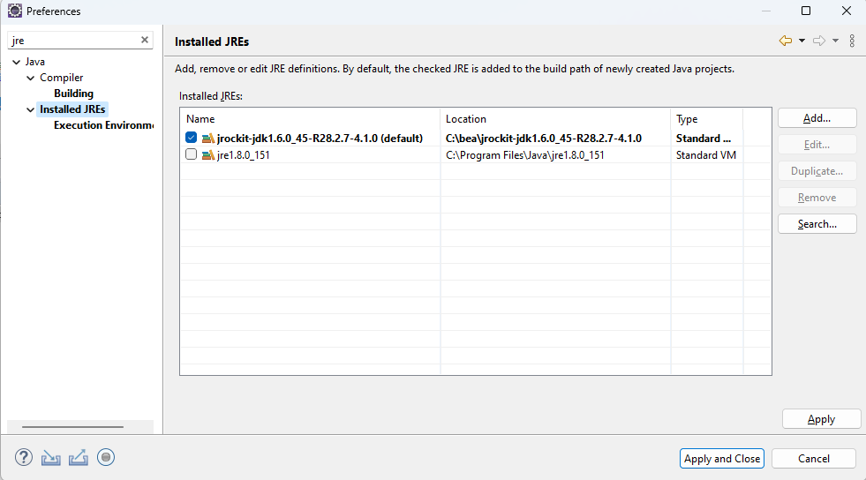This screenshot has width=866, height=480.
Task: Collapse the Compiler tree node
Action: (30, 78)
